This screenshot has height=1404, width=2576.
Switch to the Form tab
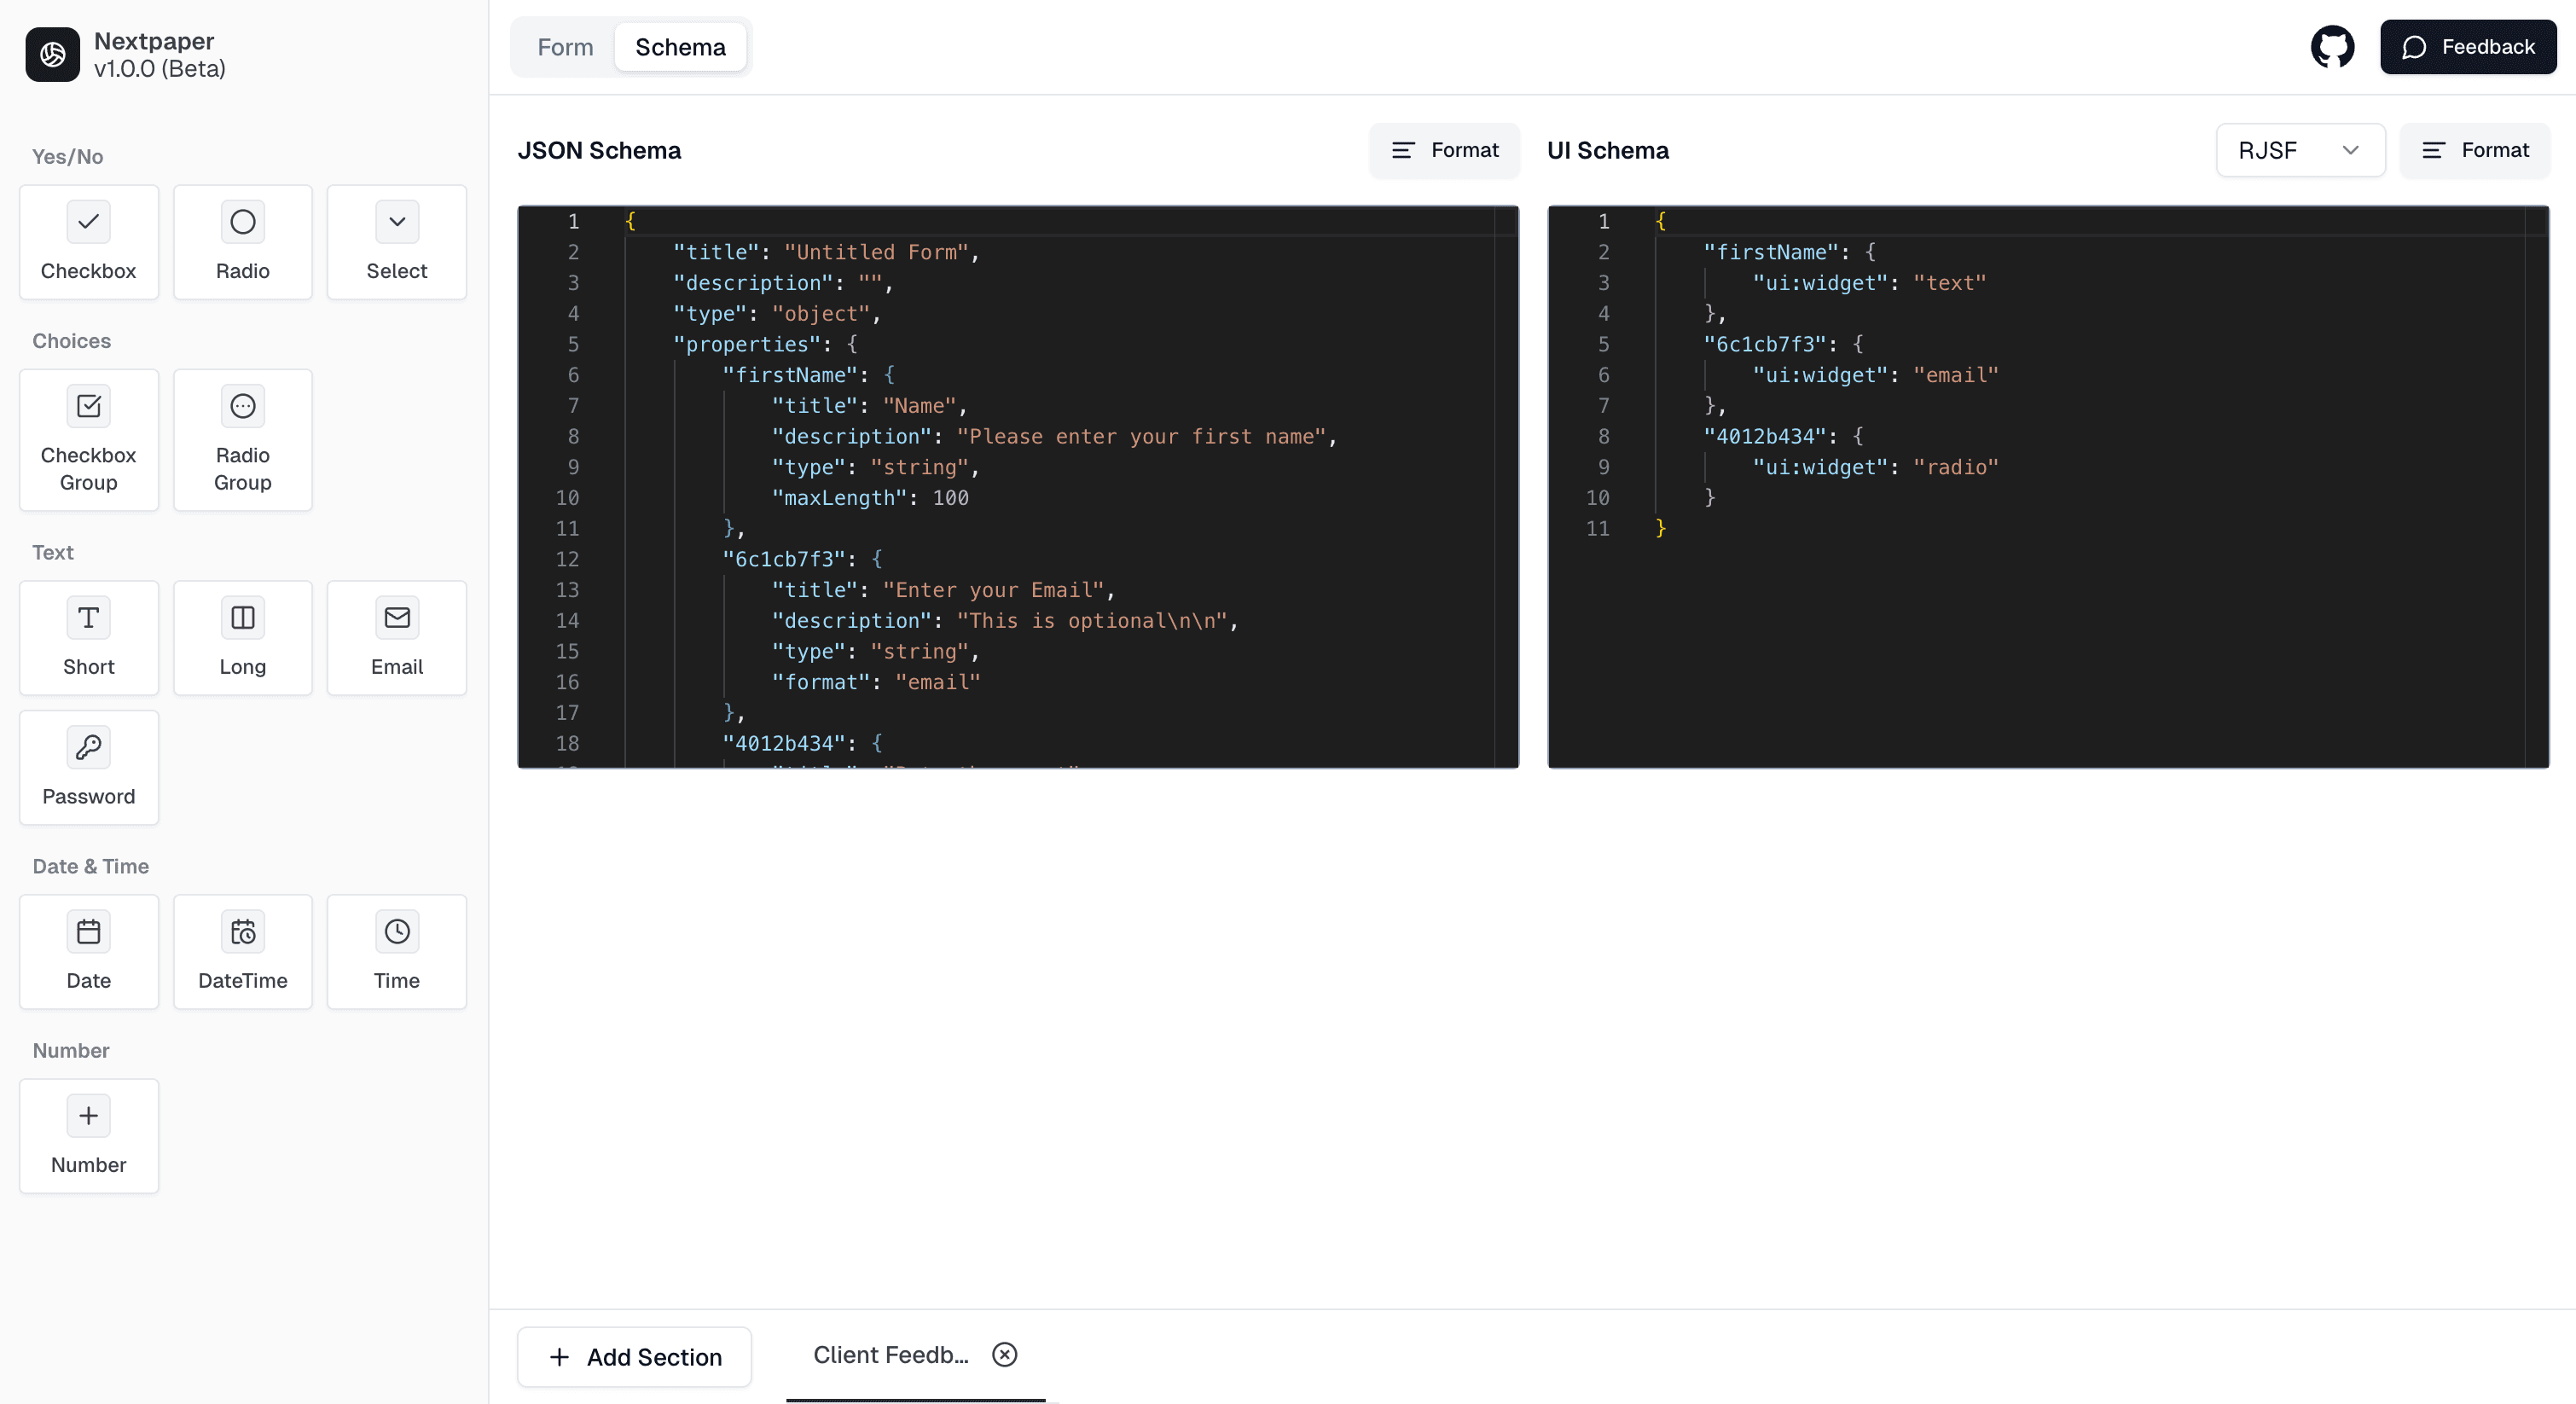tap(565, 47)
